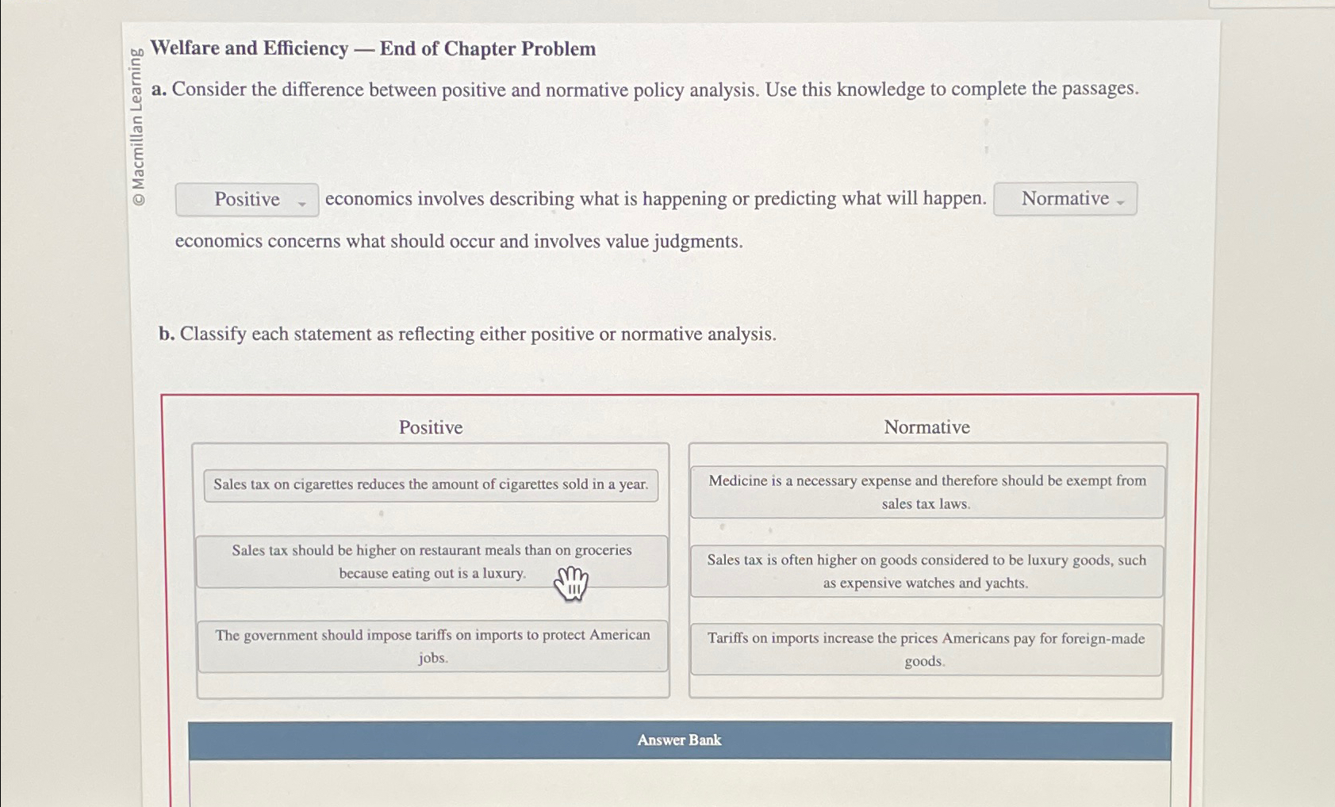This screenshot has height=807, width=1335.
Task: Select the medicine exempt from sales tax statement
Action: click(x=926, y=491)
